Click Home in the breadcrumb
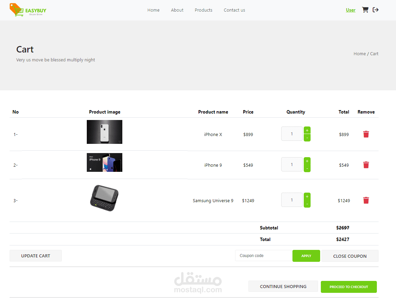The width and height of the screenshot is (396, 300). tap(359, 54)
